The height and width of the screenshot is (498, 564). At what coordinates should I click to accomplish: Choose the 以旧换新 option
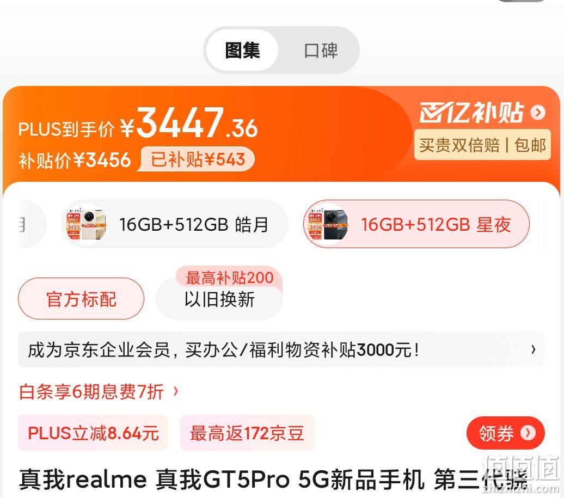pyautogui.click(x=219, y=299)
